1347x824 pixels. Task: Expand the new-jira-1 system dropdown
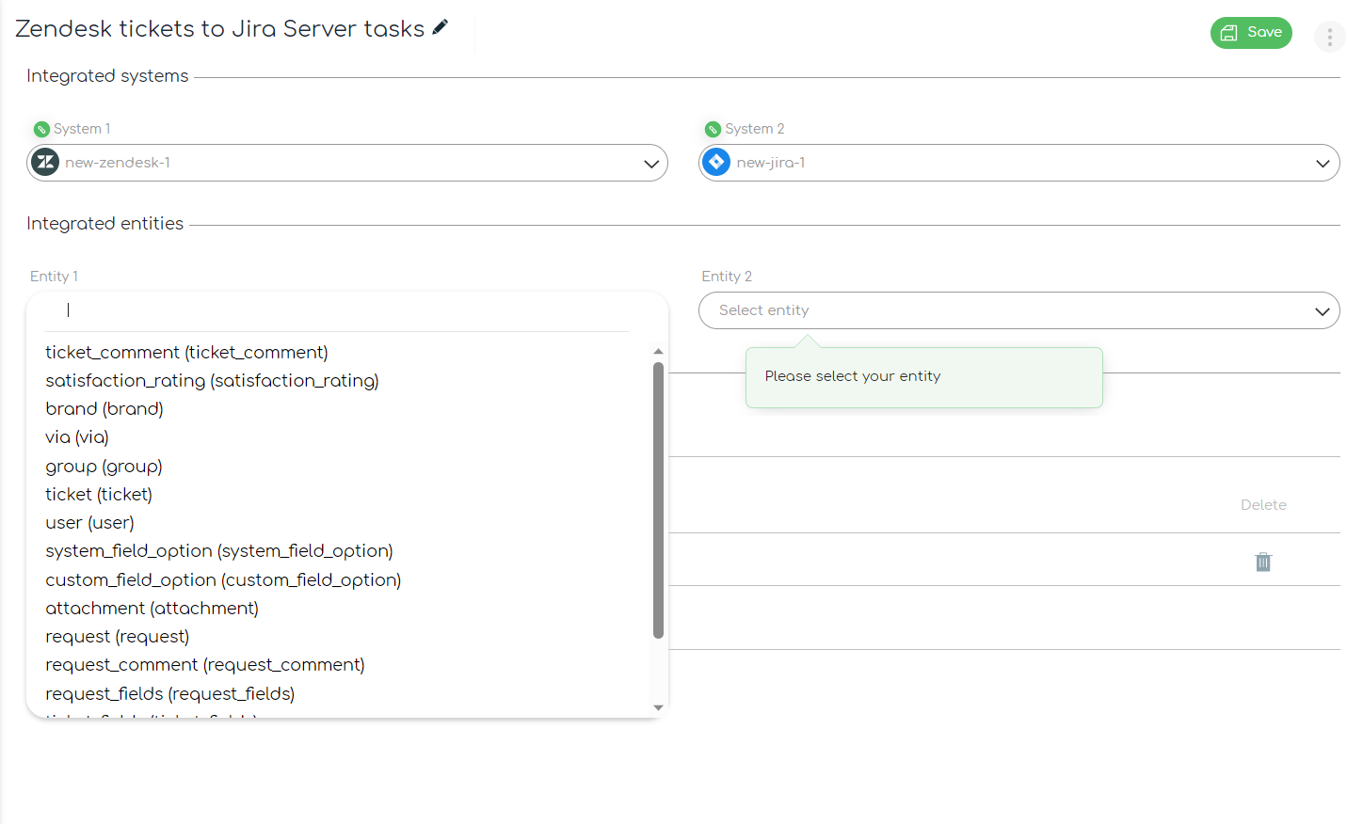pos(1322,162)
